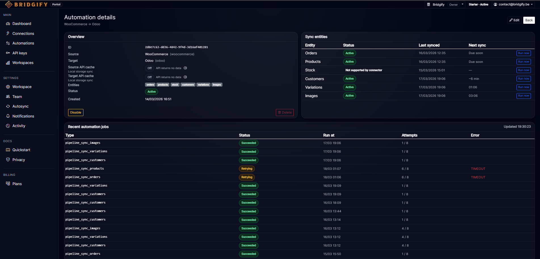Viewport: 540px width, 259px height.
Task: Toggle the Target API cache Off switch
Action: pos(150,77)
